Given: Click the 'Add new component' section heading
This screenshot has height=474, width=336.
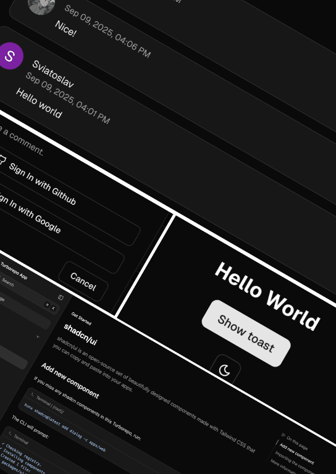Looking at the screenshot, I should click(70, 381).
